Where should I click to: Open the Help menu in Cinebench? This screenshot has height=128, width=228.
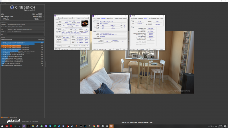click(4, 3)
